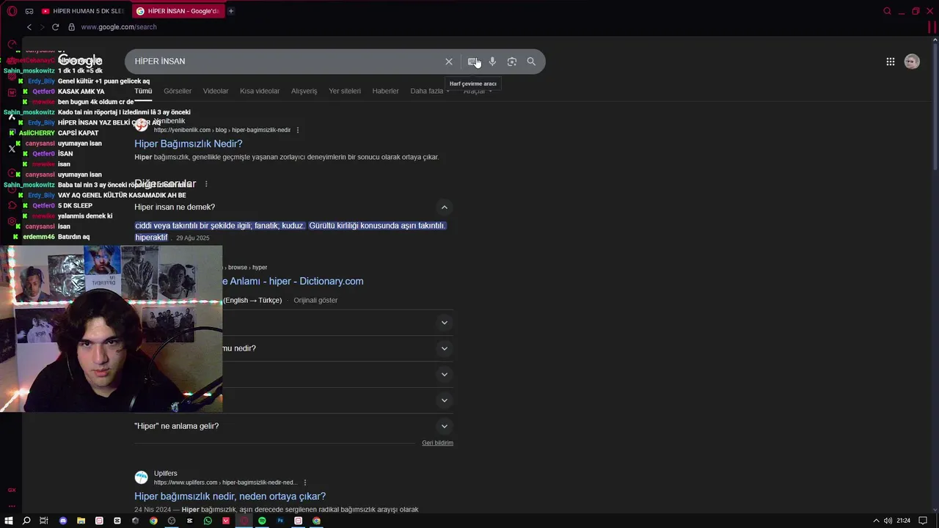Open Task View in the taskbar
This screenshot has height=528, width=939.
tap(44, 521)
